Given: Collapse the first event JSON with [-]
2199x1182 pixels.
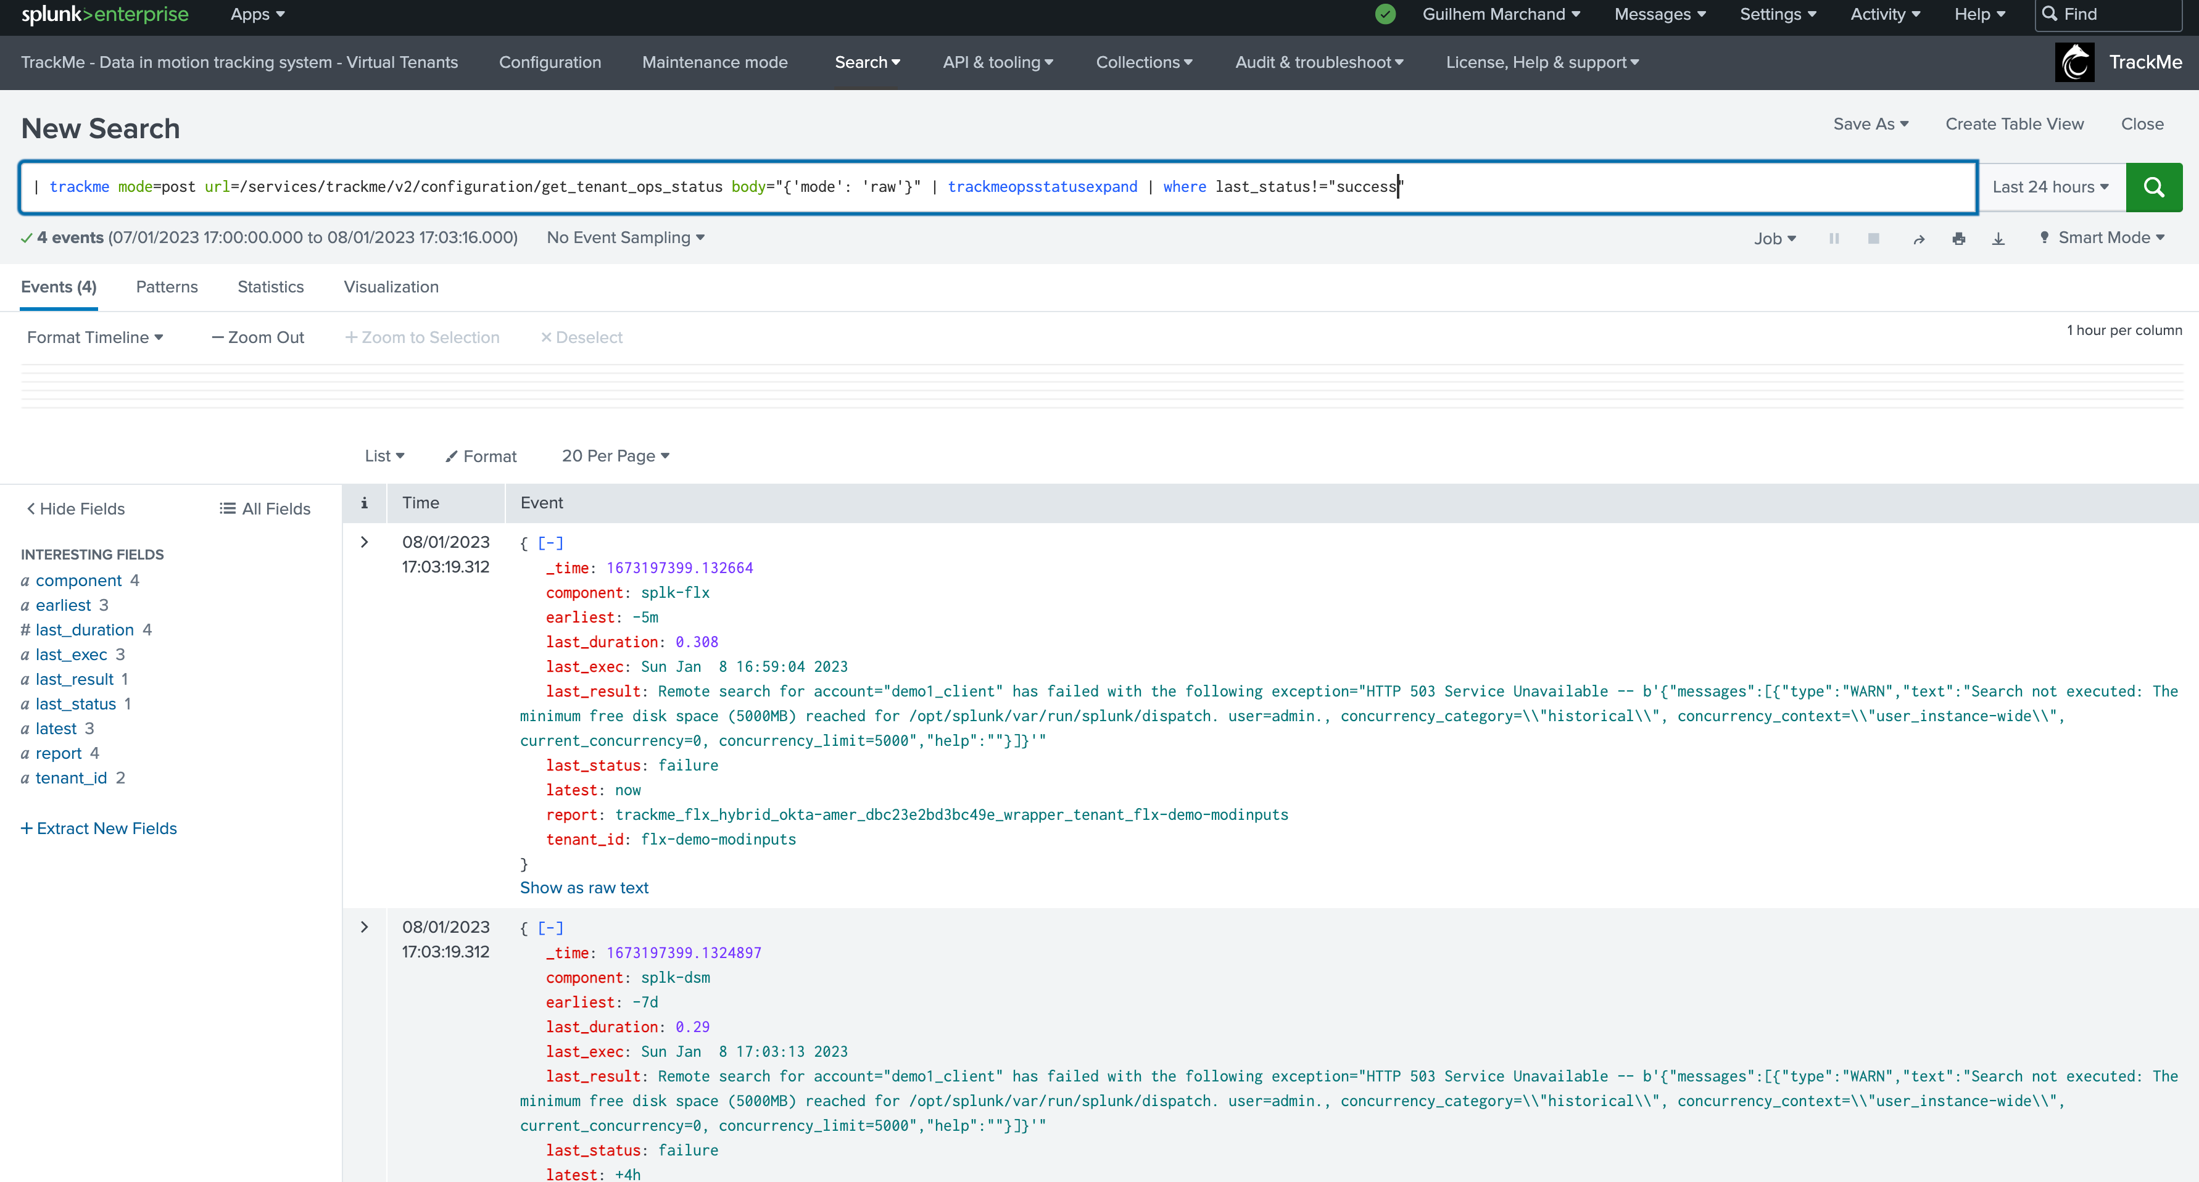Looking at the screenshot, I should point(550,543).
